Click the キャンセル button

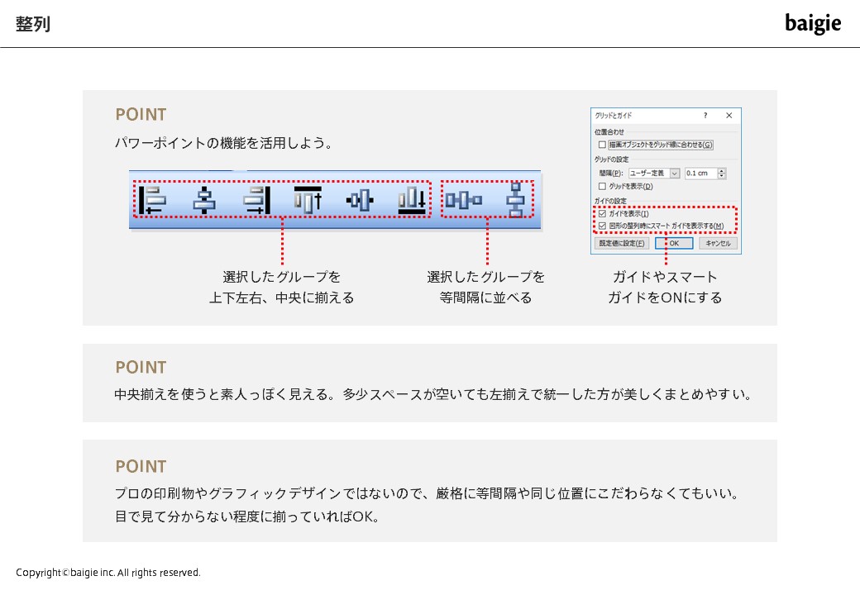pos(718,243)
